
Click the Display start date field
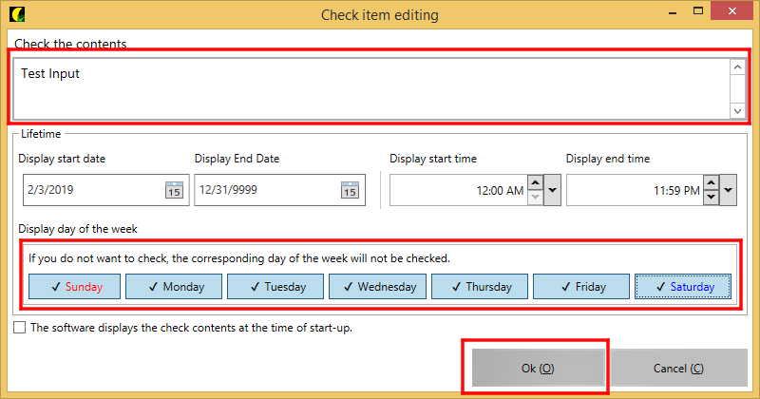click(92, 190)
